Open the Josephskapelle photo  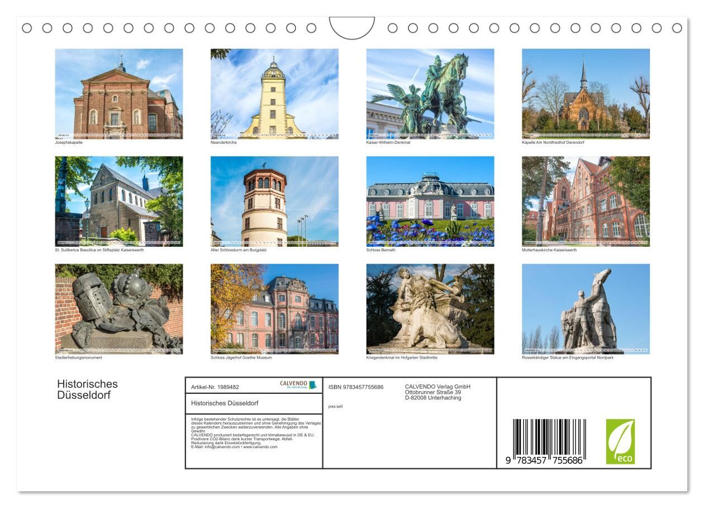click(x=119, y=93)
